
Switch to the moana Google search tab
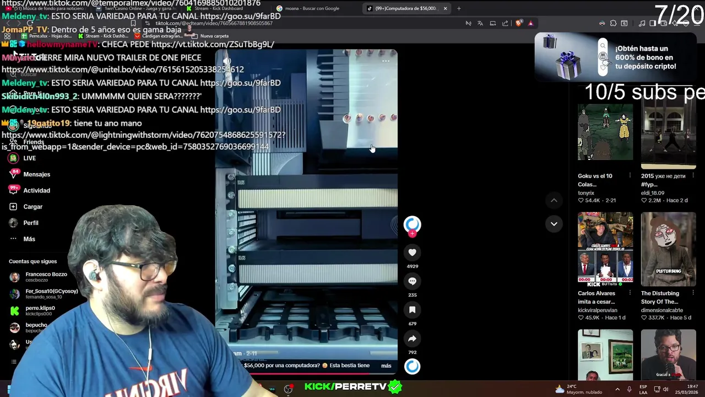click(x=312, y=8)
